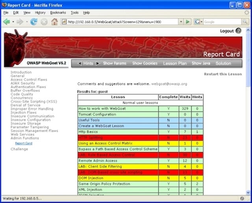Screen dimensions: 252x203
Task: Open the Solution button
Action: pyautogui.click(x=223, y=63)
